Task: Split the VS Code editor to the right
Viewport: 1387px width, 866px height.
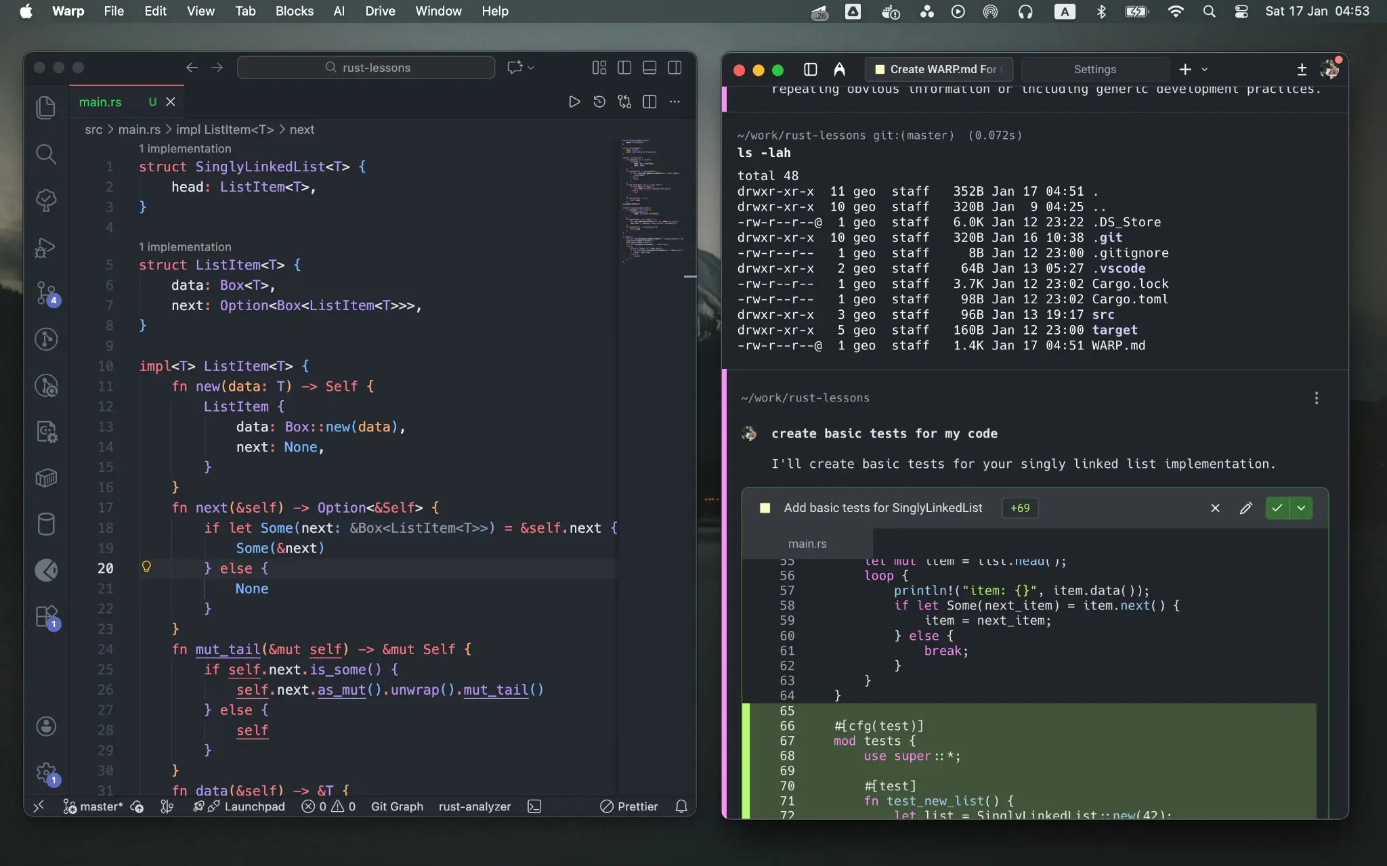Action: [x=649, y=102]
